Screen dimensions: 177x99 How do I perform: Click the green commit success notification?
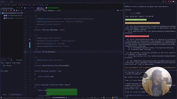click(x=62, y=92)
